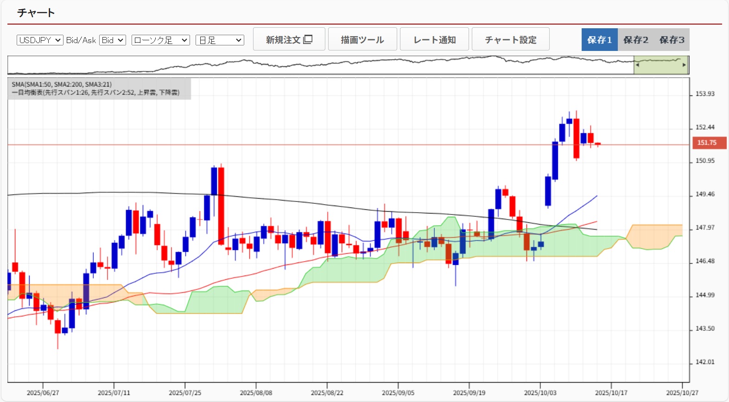The image size is (729, 402).
Task: Click the レート通知 rate alert button
Action: pyautogui.click(x=434, y=39)
